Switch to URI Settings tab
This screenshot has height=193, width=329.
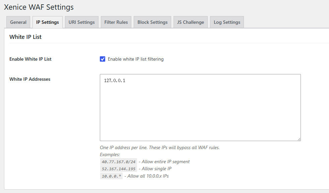(82, 22)
